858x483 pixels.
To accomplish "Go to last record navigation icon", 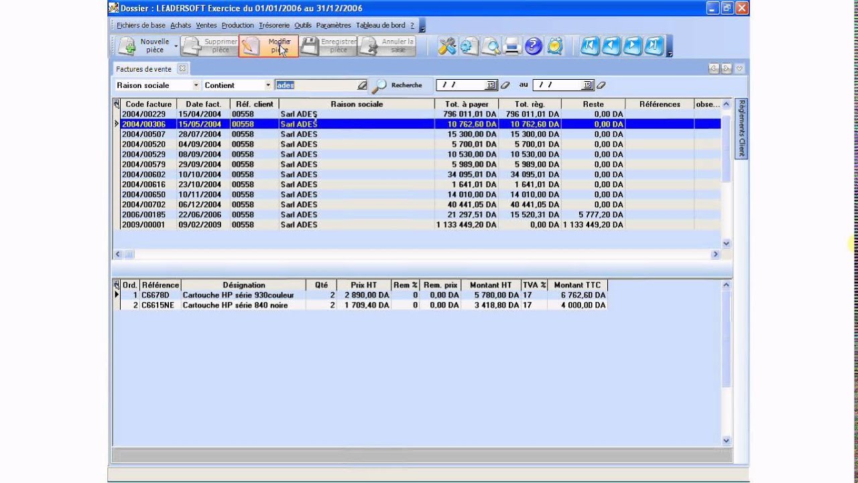I will [654, 46].
